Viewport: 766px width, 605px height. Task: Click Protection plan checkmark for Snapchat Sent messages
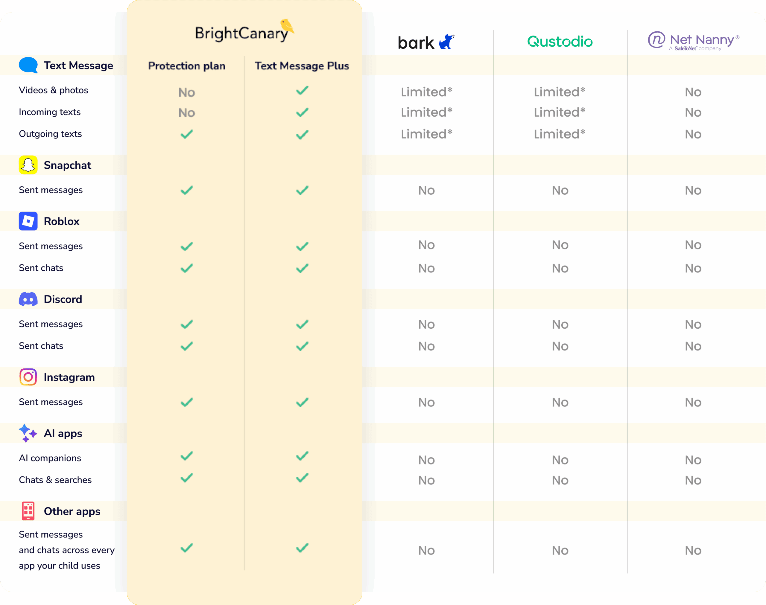coord(187,190)
